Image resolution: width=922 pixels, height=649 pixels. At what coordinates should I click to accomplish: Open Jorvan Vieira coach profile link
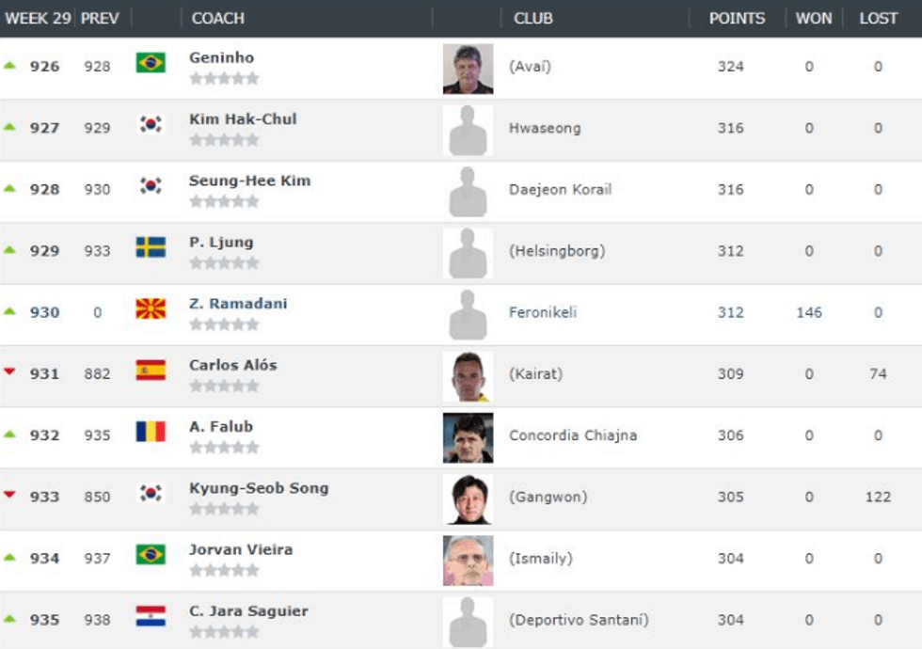[x=241, y=549]
